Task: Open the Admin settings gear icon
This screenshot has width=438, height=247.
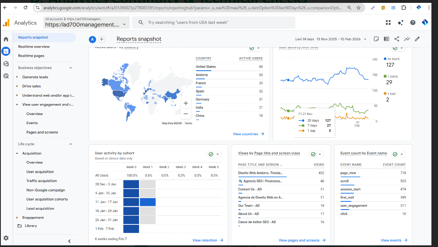Action: (x=6, y=238)
